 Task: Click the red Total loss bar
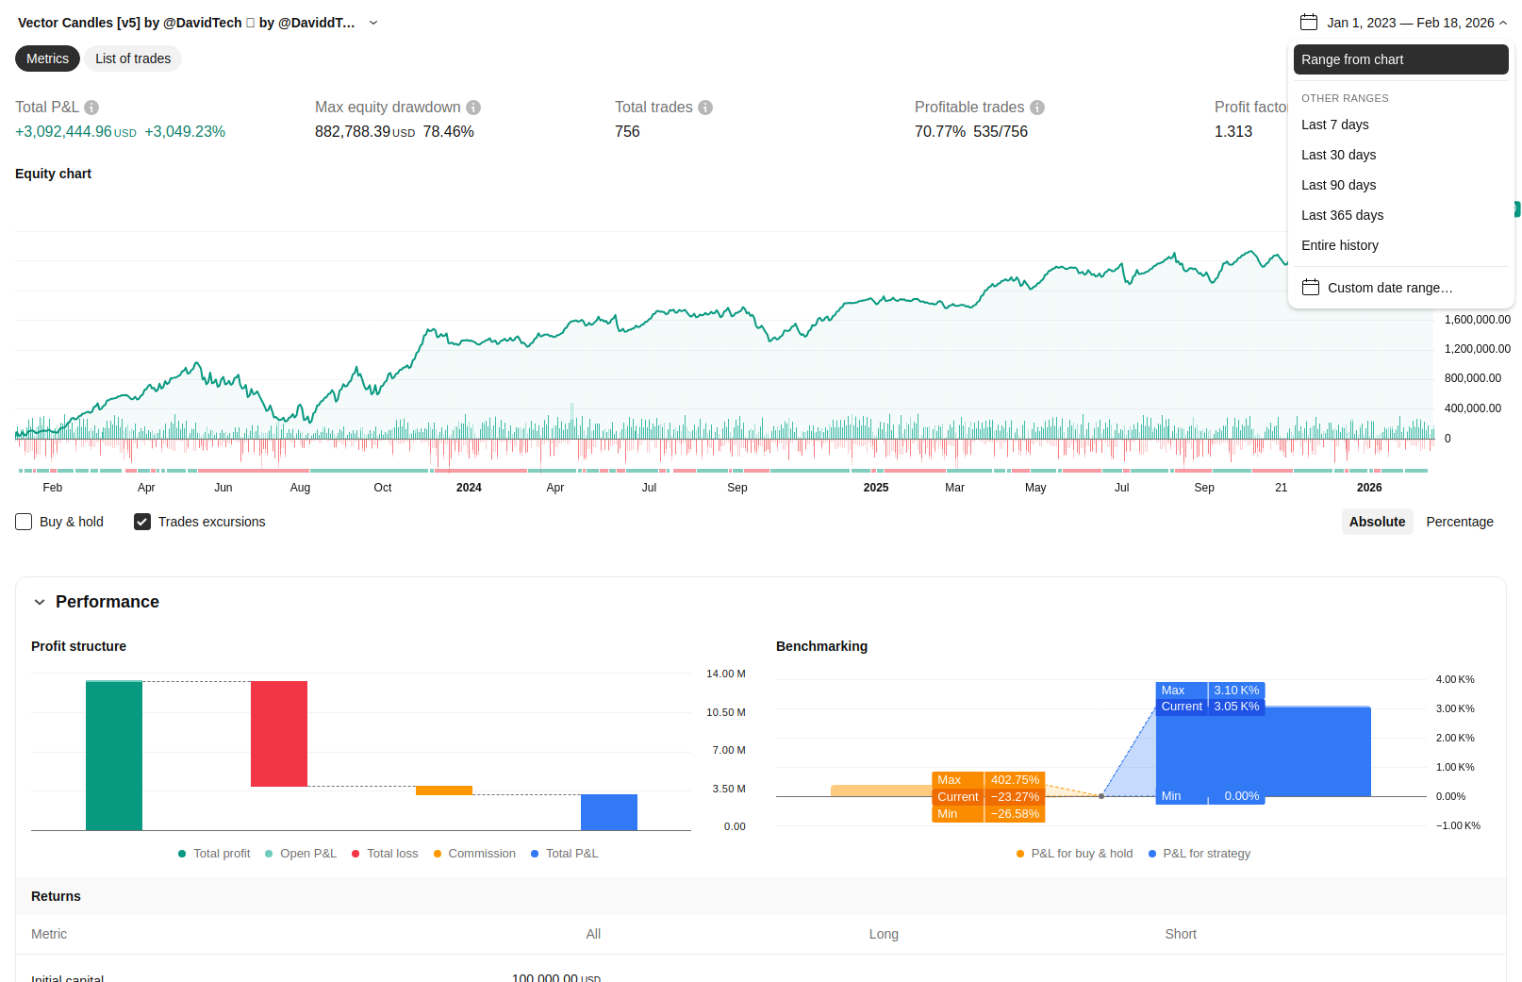coord(279,733)
